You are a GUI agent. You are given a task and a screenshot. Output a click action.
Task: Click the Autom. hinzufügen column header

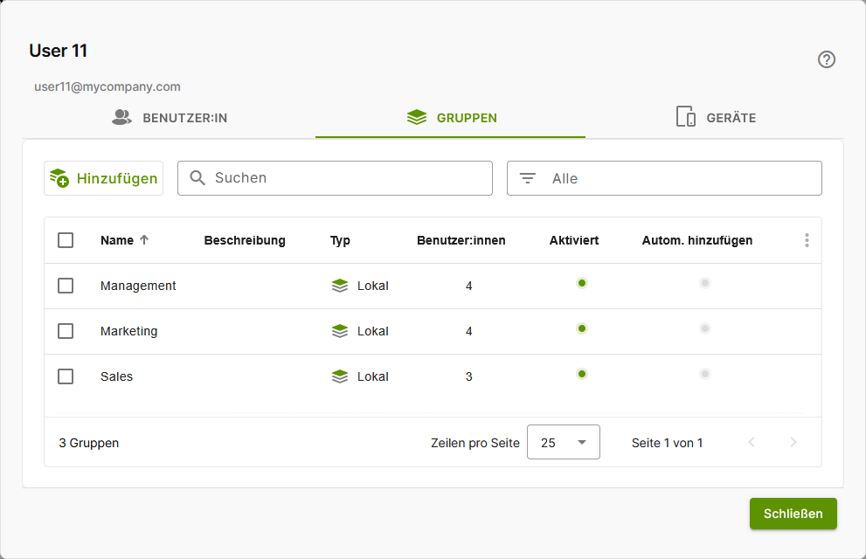(x=697, y=240)
